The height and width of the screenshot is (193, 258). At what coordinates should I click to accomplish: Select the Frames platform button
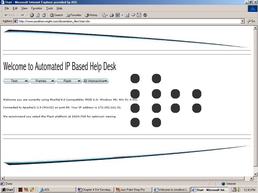42,81
